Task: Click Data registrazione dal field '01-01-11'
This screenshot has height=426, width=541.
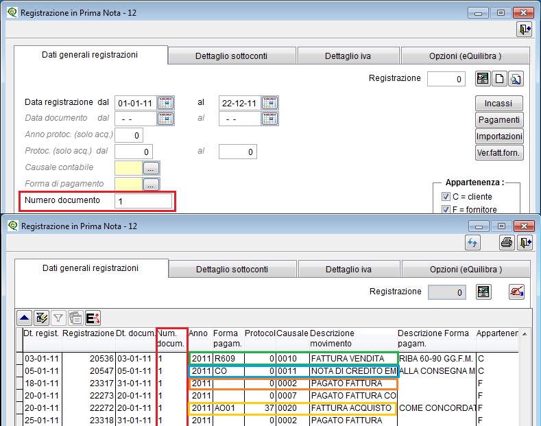Action: point(136,103)
